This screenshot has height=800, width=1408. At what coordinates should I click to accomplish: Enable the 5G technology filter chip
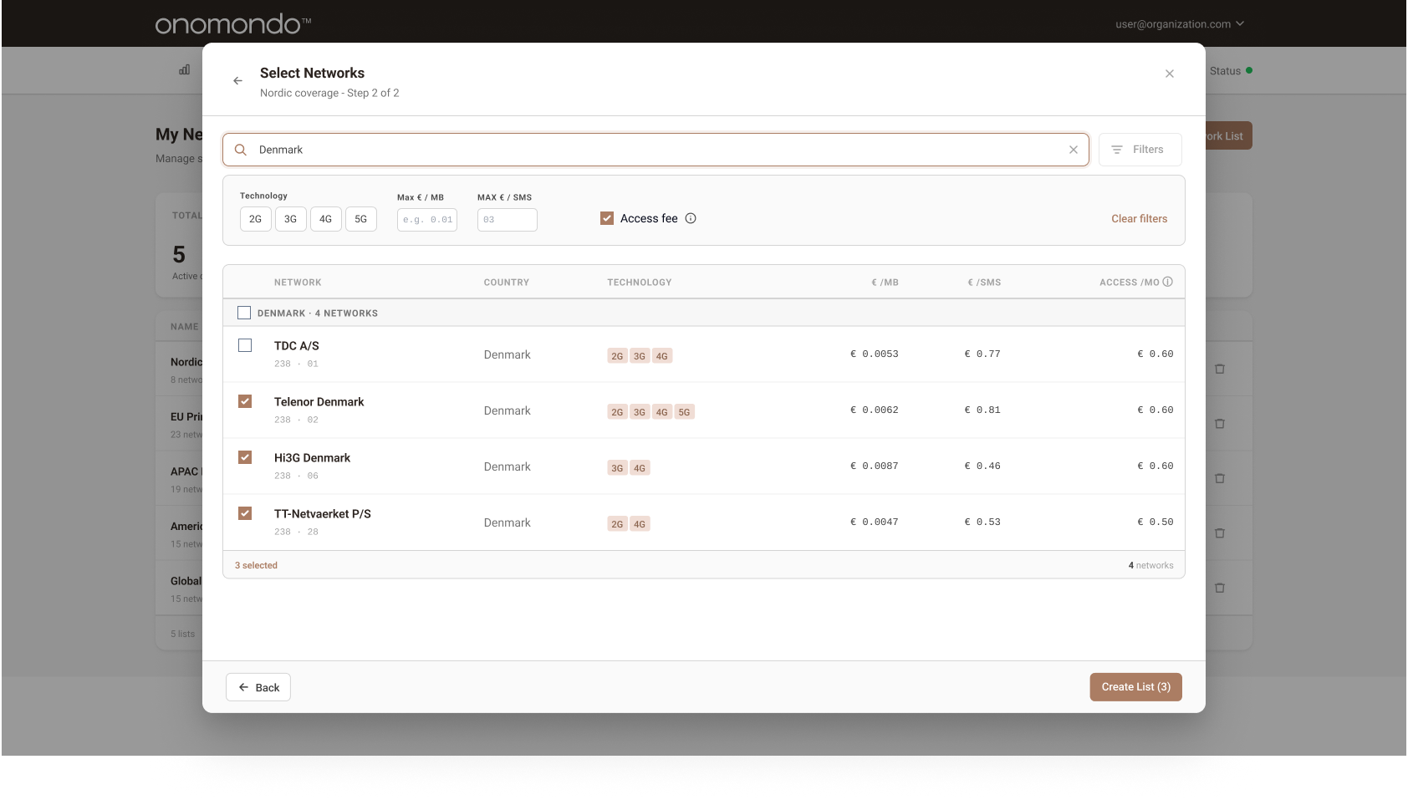tap(361, 218)
